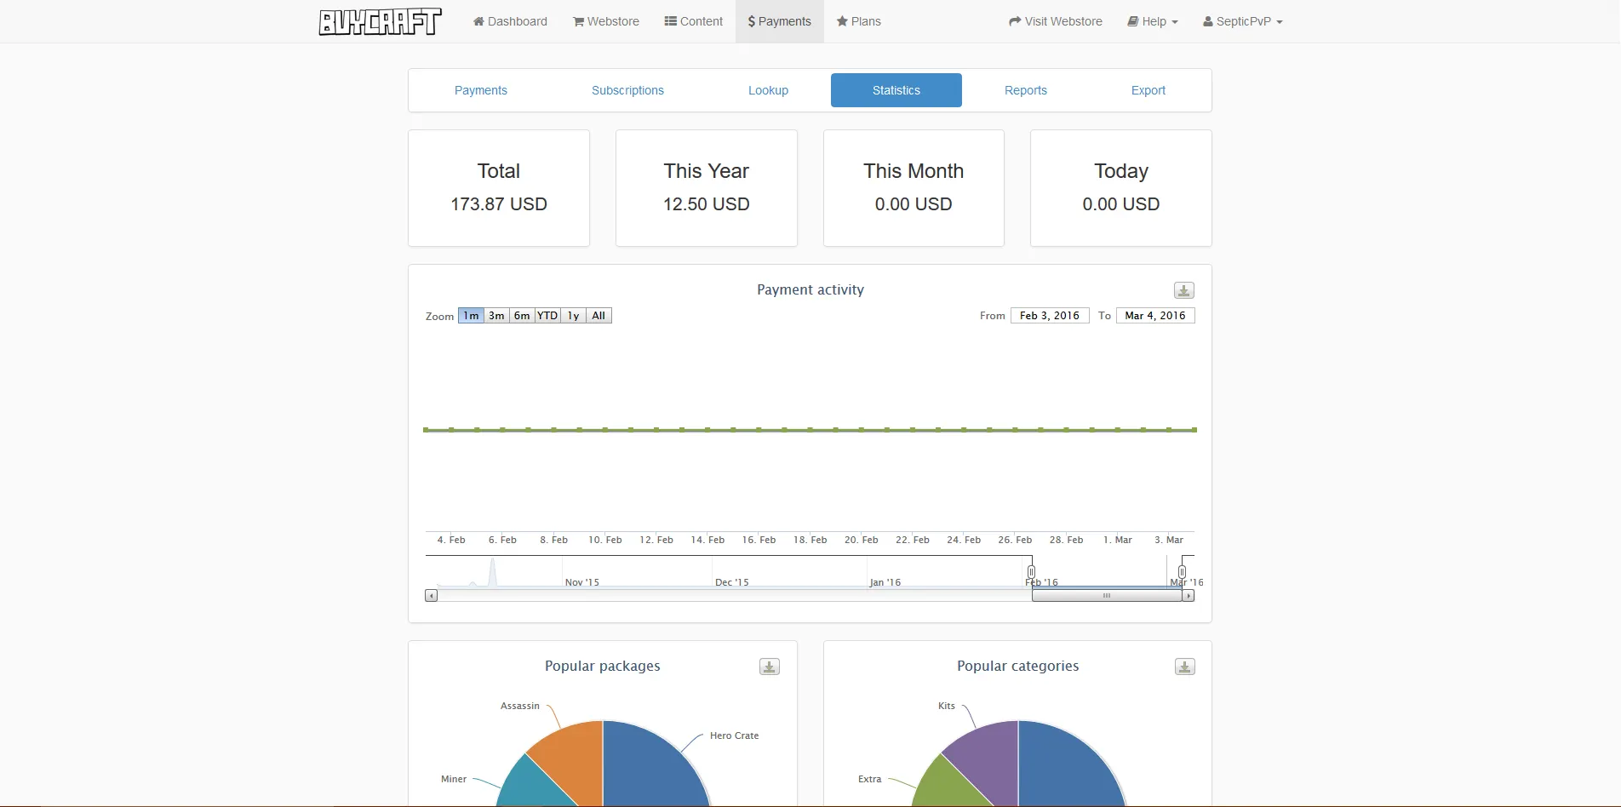
Task: Expand the Help dropdown
Action: [x=1153, y=21]
